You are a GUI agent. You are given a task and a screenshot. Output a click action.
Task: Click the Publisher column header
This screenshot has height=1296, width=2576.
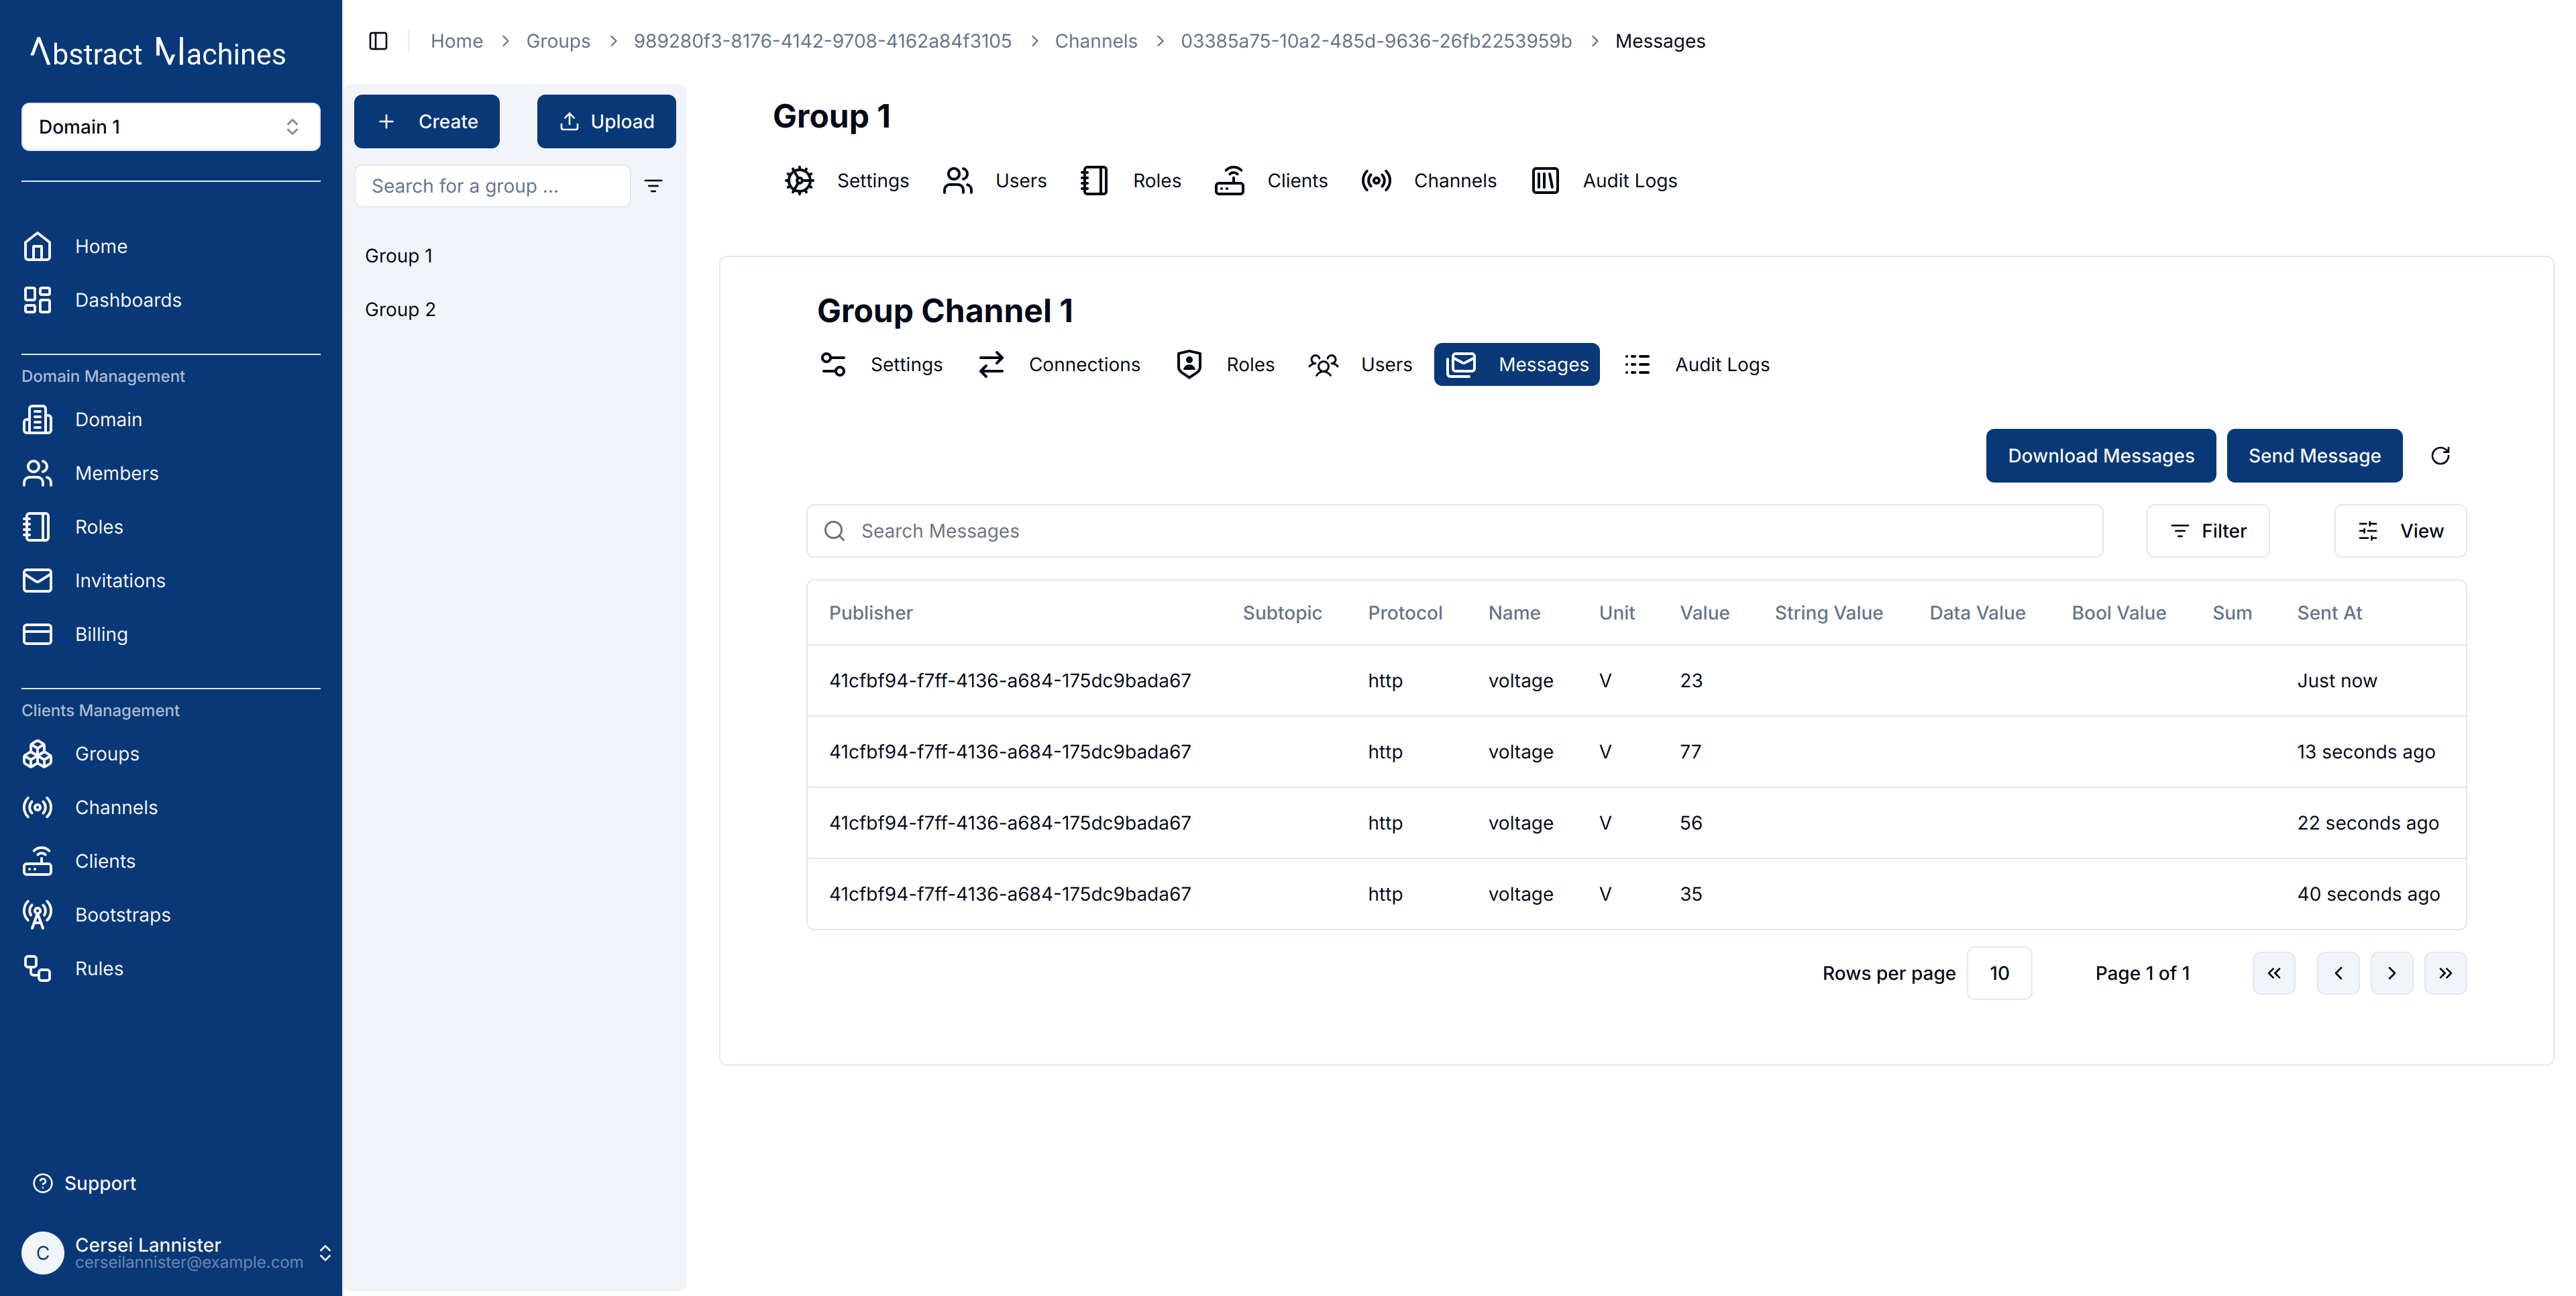pos(870,613)
